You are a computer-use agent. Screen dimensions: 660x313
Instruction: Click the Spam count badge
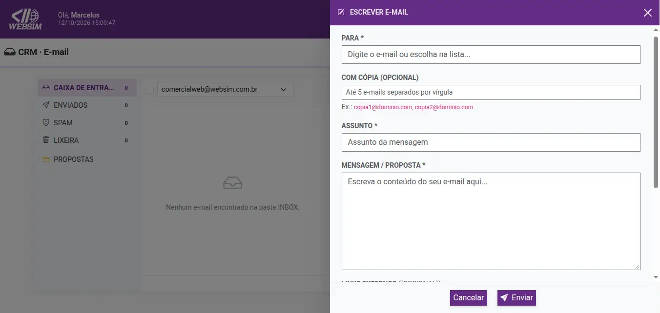(126, 123)
